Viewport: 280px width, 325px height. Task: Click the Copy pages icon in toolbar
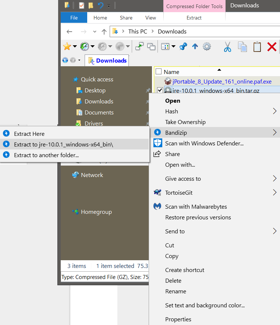click(242, 47)
